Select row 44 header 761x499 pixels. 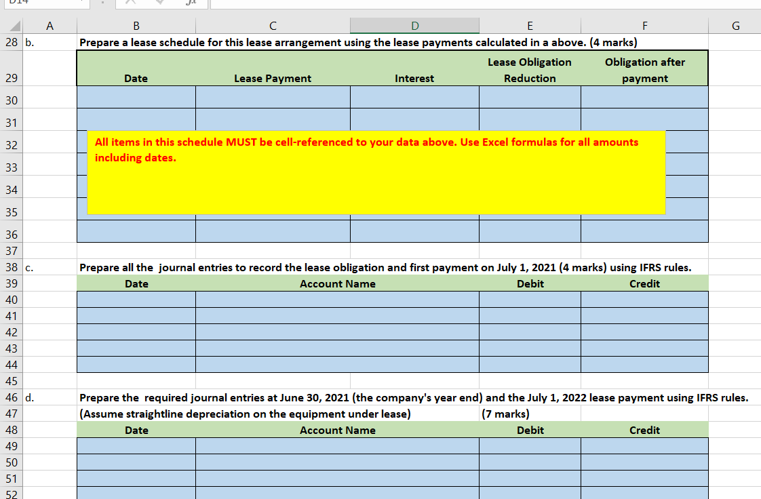click(12, 365)
